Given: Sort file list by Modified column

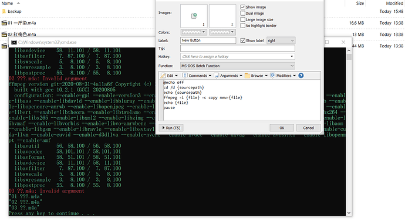Looking at the screenshot, I should point(394,3).
